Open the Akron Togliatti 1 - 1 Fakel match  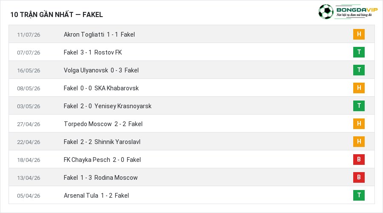(99, 35)
